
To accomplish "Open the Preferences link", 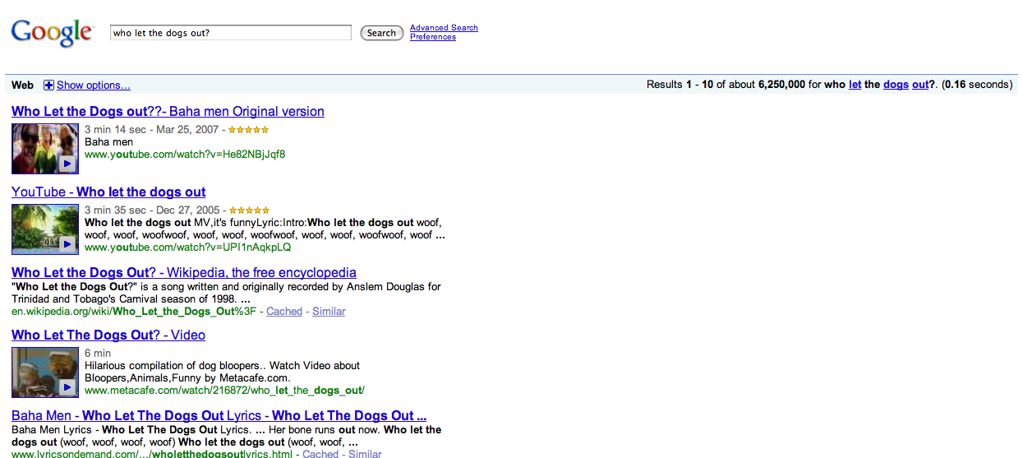I will 433,37.
